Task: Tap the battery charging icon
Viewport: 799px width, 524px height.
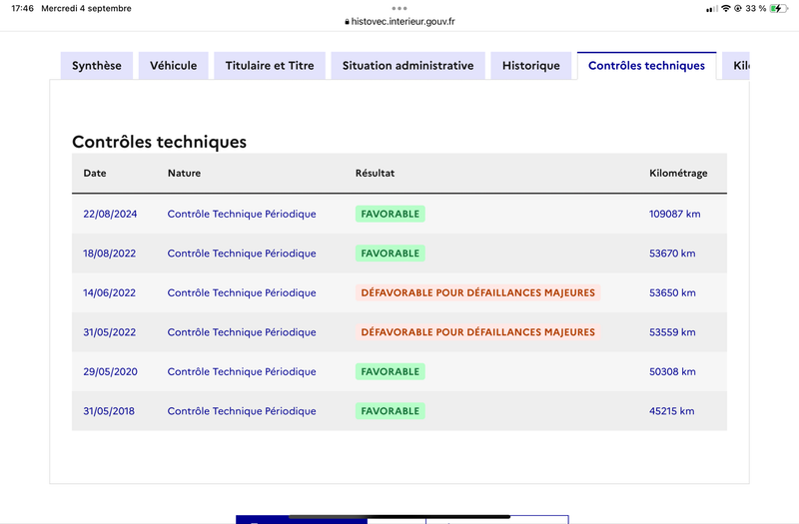Action: pyautogui.click(x=779, y=8)
